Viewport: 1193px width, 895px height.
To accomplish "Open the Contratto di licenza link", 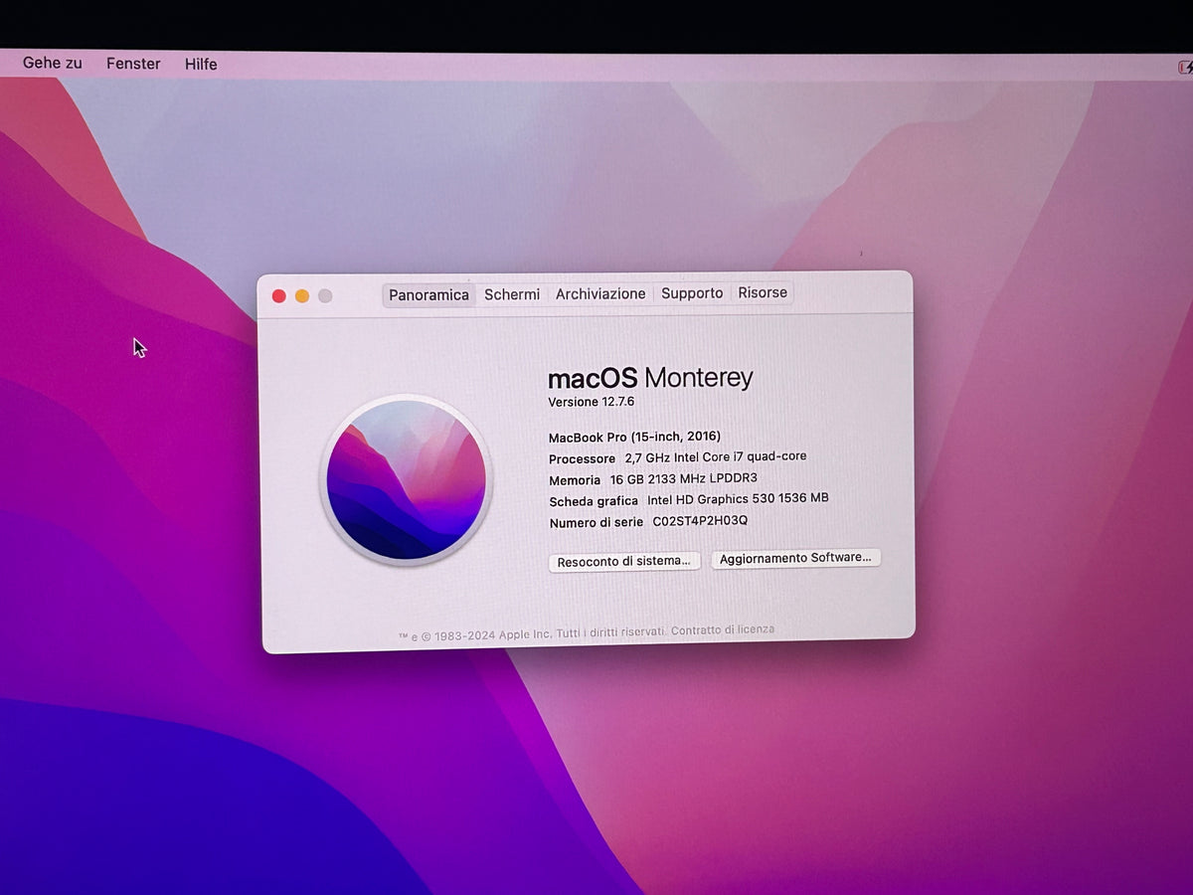I will click(723, 630).
